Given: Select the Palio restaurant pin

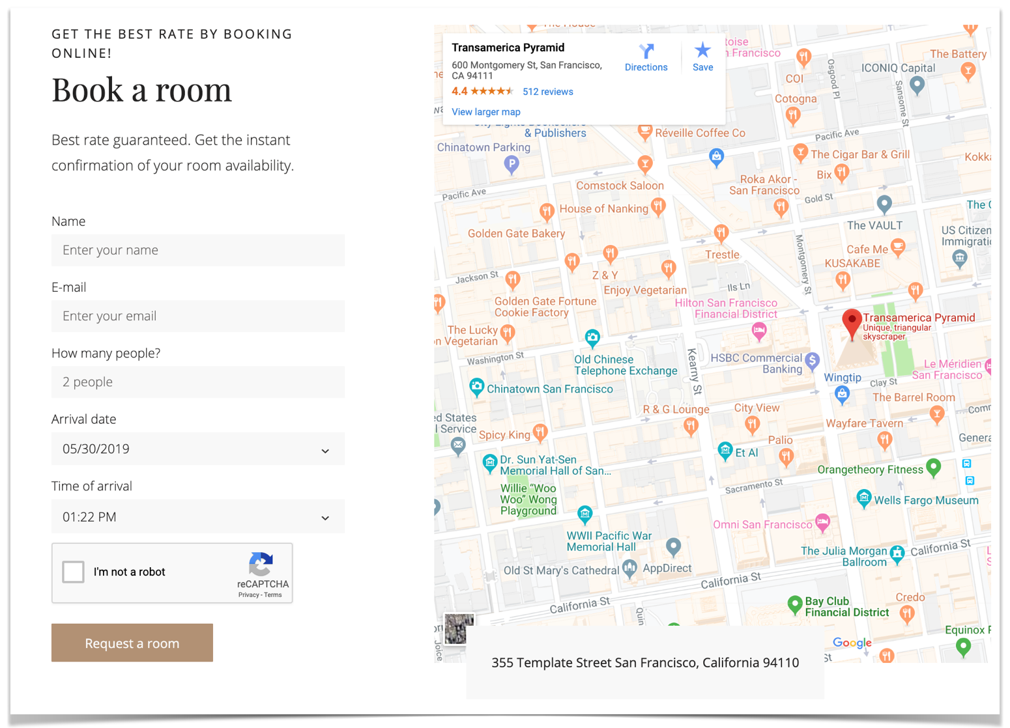Looking at the screenshot, I should (786, 457).
